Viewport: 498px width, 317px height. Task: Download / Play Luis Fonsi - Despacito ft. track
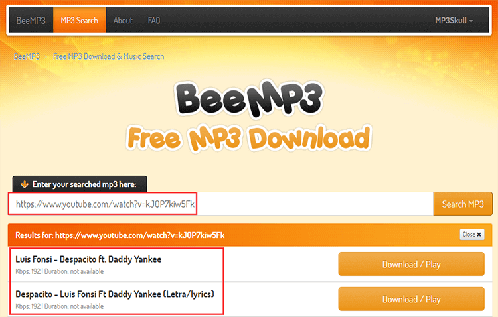coord(411,264)
